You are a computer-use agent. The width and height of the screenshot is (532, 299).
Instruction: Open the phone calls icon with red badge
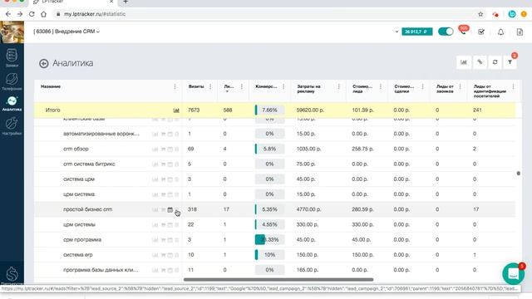coord(463,32)
